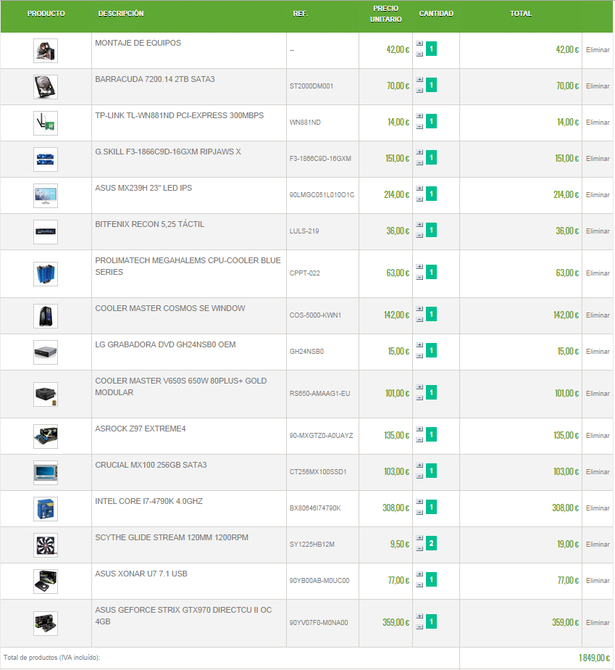Open the CRUCIAL MX100 SSD thumbnail
The image size is (615, 670).
coord(46,473)
